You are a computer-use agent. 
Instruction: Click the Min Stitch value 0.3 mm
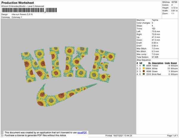[155, 51]
